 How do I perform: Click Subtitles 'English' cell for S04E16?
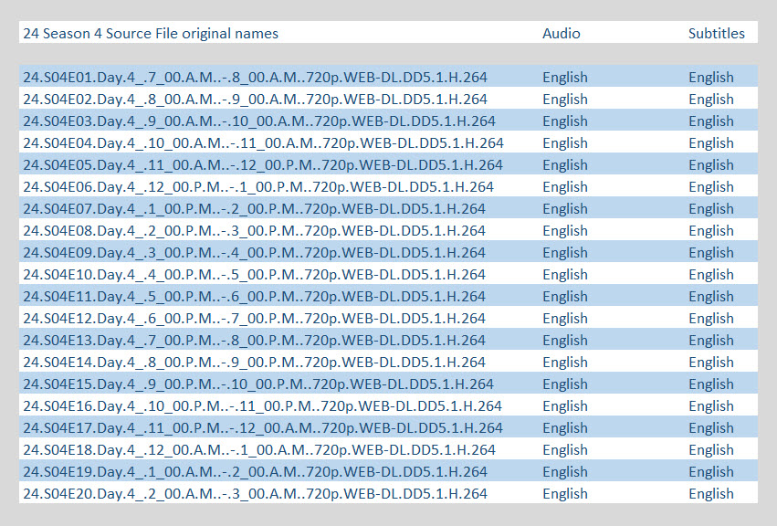click(711, 406)
